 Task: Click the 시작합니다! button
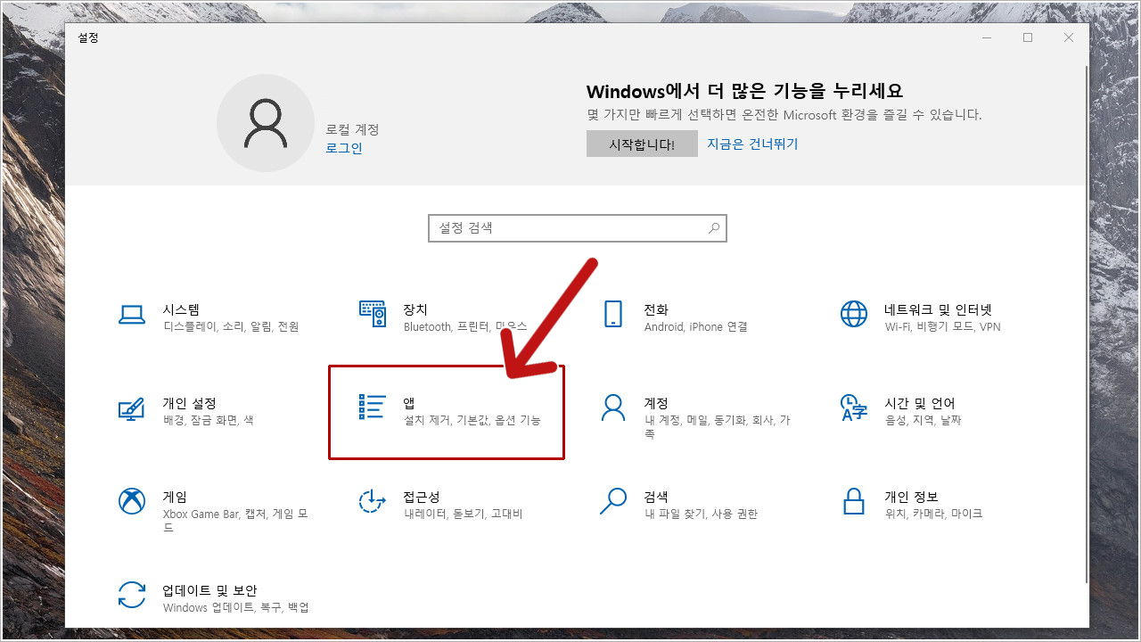[642, 144]
